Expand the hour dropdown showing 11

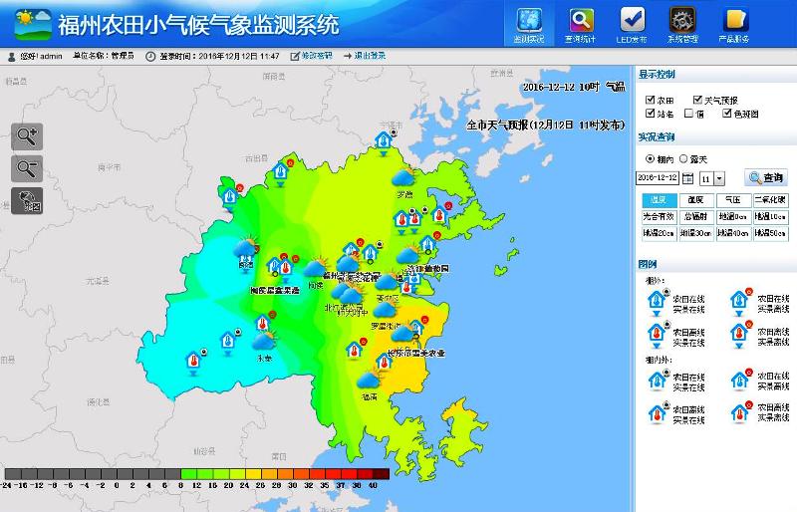pos(719,178)
